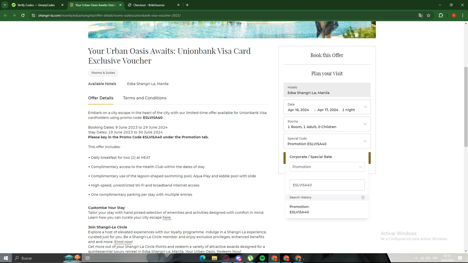
Task: View site information icon in address bar
Action: pyautogui.click(x=33, y=15)
